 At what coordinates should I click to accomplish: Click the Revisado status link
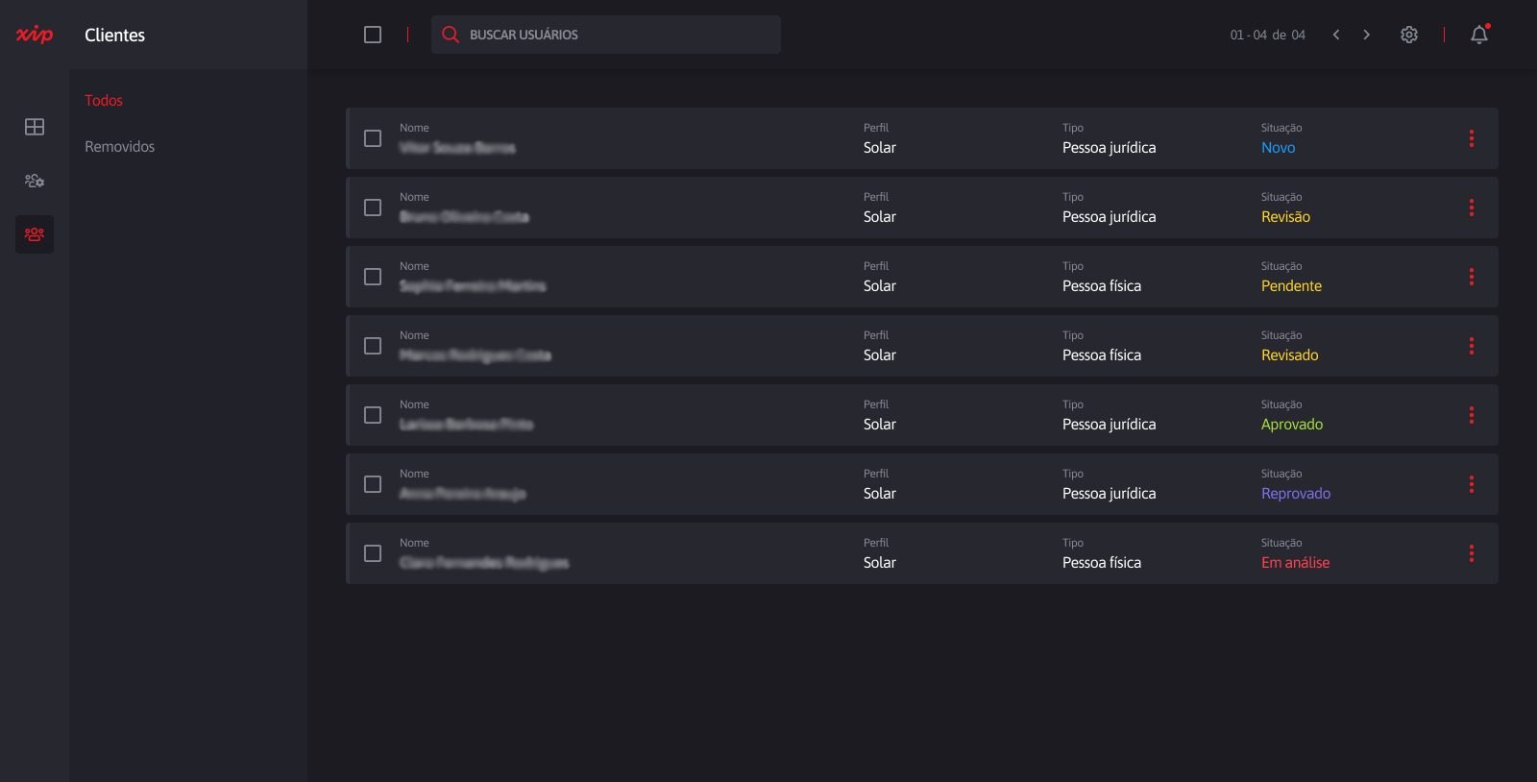[x=1289, y=355]
